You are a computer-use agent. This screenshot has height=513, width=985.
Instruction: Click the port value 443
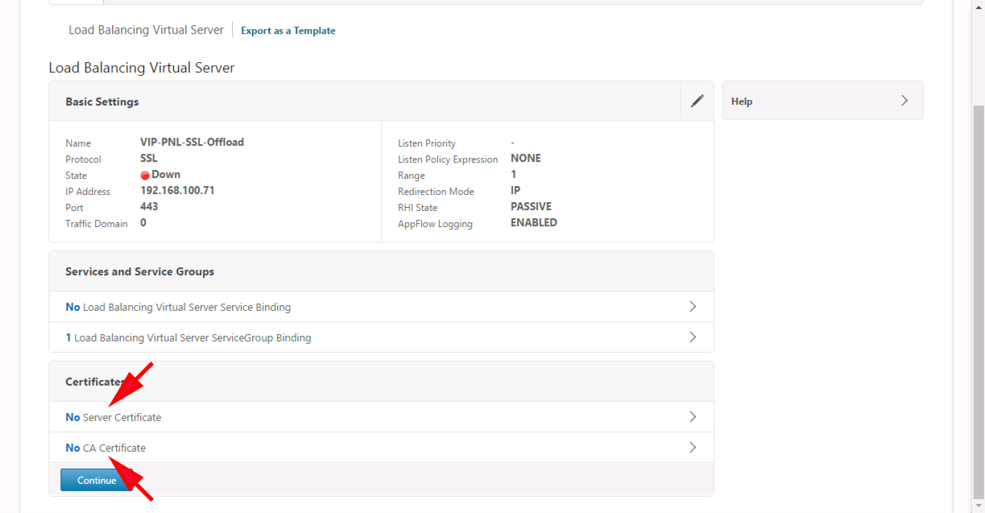coord(149,207)
